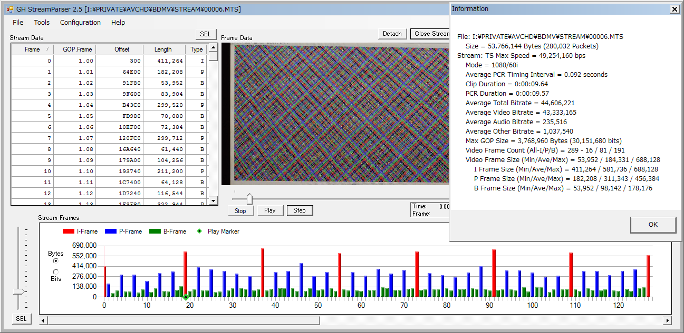Open the File menu
The height and width of the screenshot is (333, 684).
tap(18, 23)
